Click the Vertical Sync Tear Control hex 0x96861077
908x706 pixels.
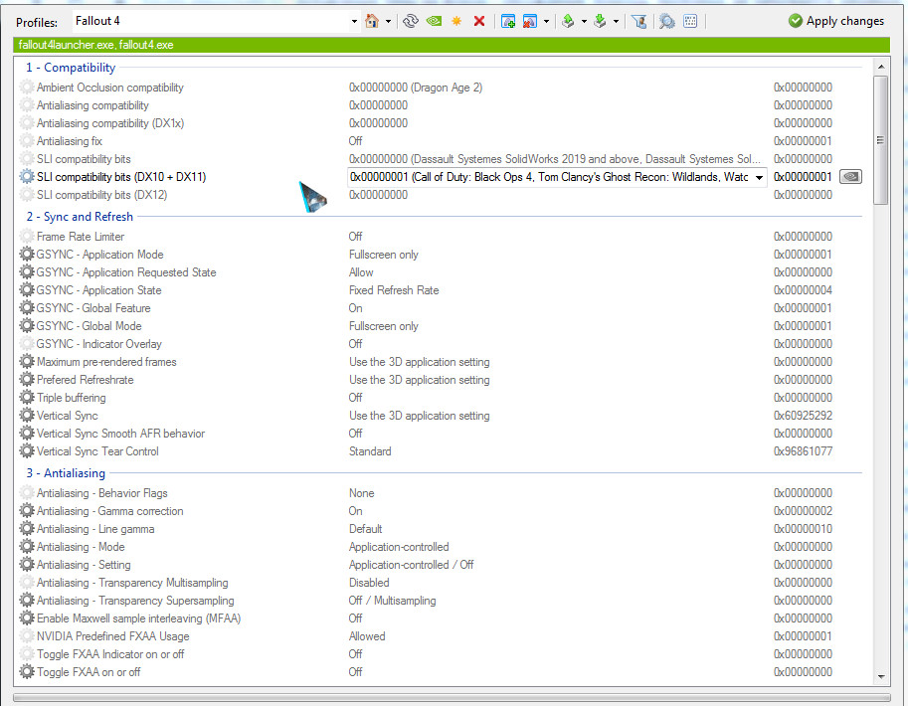[804, 451]
